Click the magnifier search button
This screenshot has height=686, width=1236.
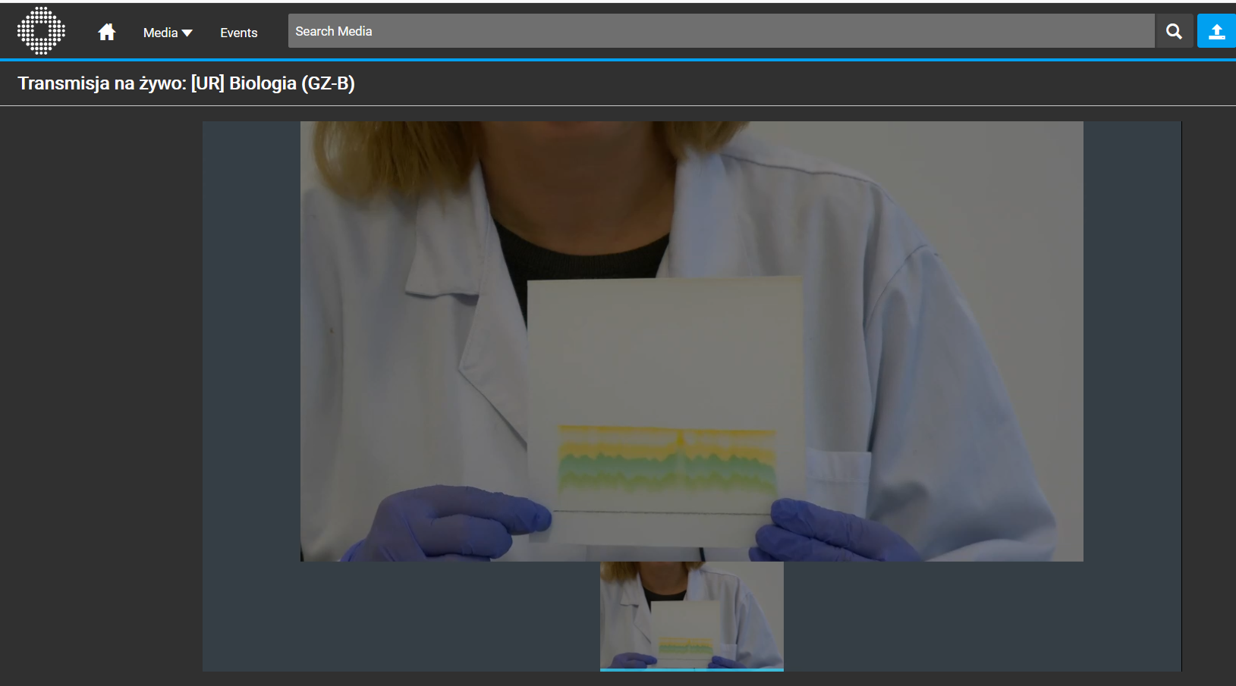click(1174, 31)
